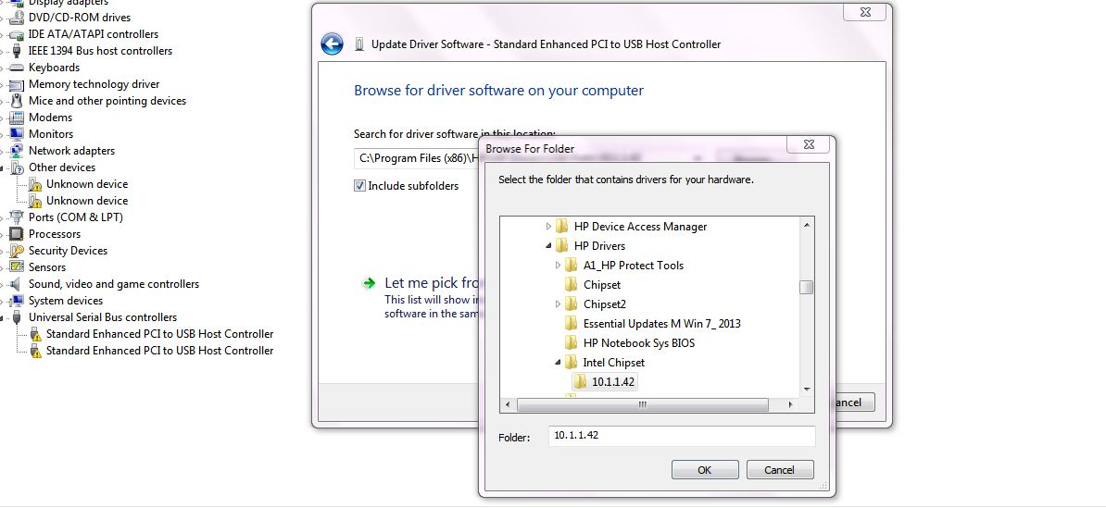1106x508 pixels.
Task: Click the System devices icon
Action: pyautogui.click(x=17, y=301)
